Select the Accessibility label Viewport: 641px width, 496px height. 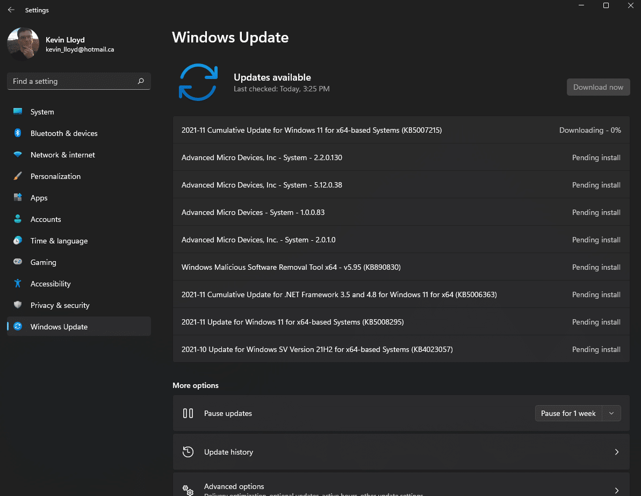point(51,284)
